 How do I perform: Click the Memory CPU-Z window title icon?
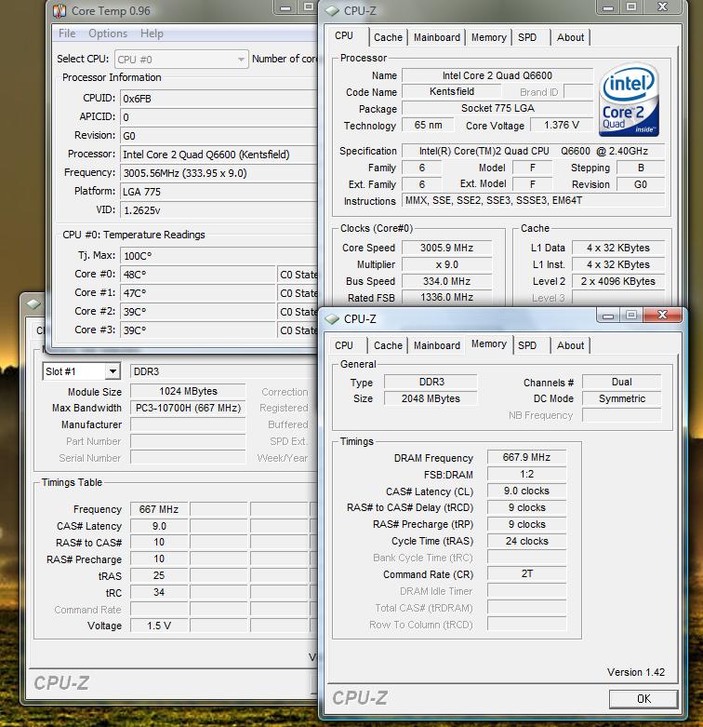pos(332,319)
